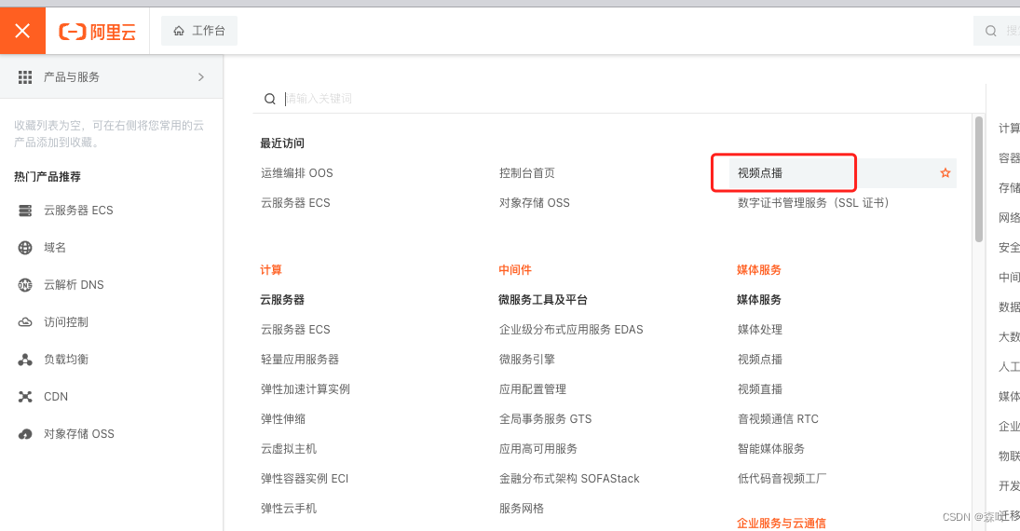
Task: Click the 对象存储 OSS sidebar icon
Action: pos(25,434)
